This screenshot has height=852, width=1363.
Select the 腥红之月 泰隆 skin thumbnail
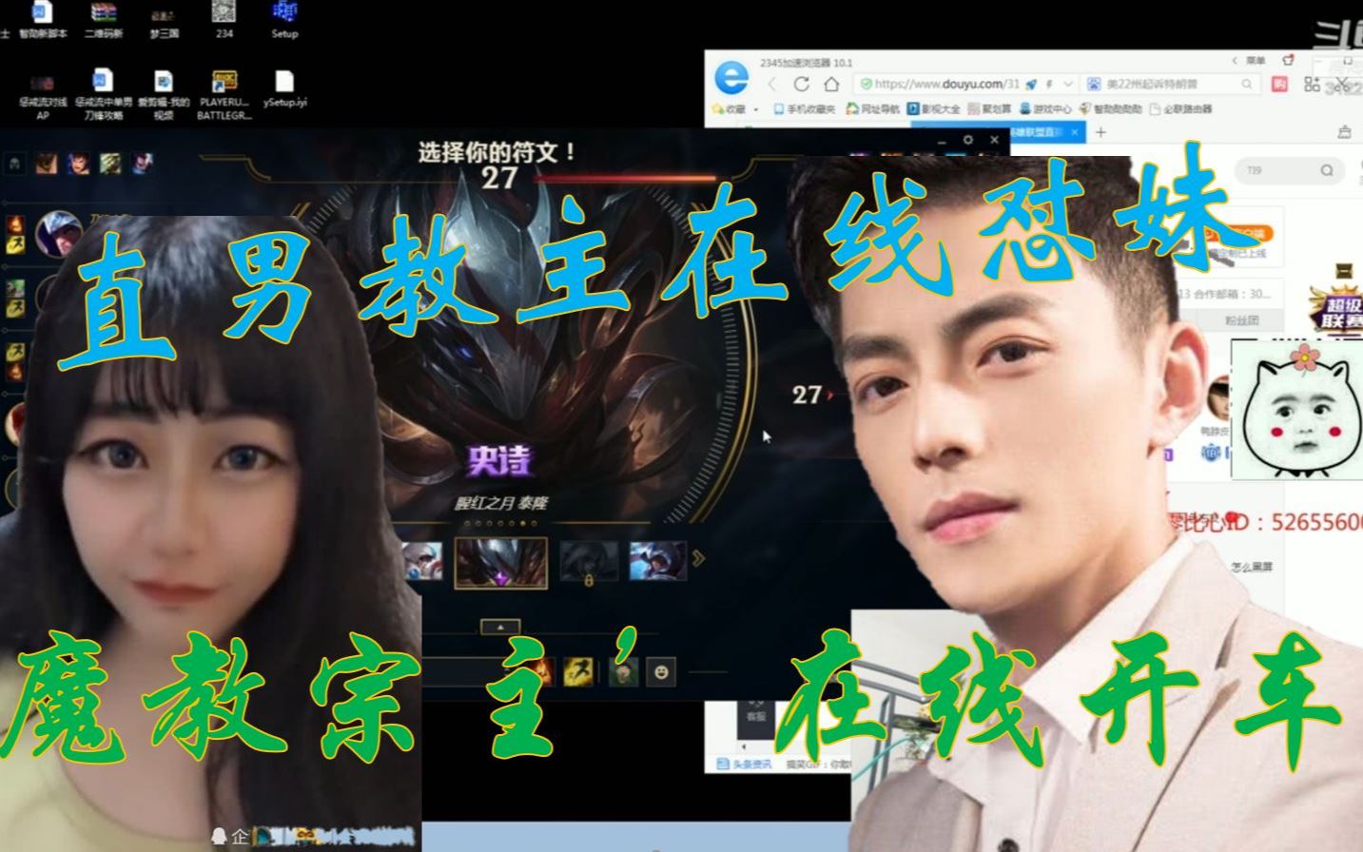click(x=500, y=563)
